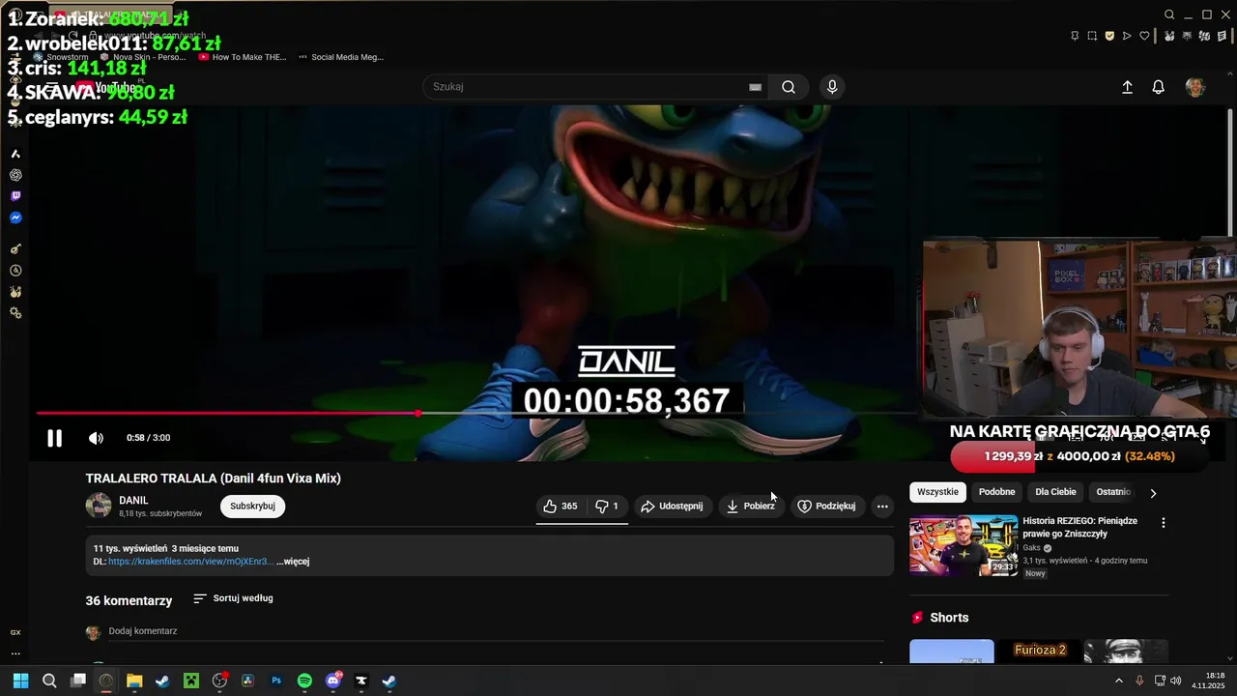Click the system tray volume speaker icon
Viewport: 1237px width, 696px height.
click(1175, 681)
